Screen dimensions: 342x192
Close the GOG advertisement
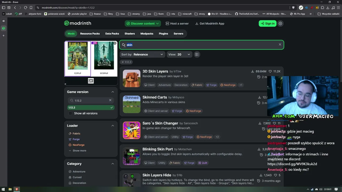(x=115, y=43)
